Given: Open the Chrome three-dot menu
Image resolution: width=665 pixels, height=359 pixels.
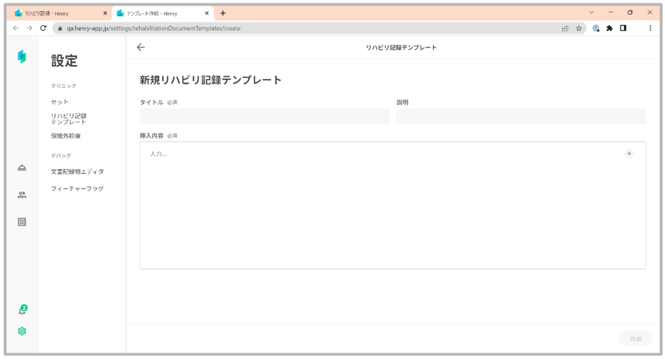Looking at the screenshot, I should click(650, 28).
